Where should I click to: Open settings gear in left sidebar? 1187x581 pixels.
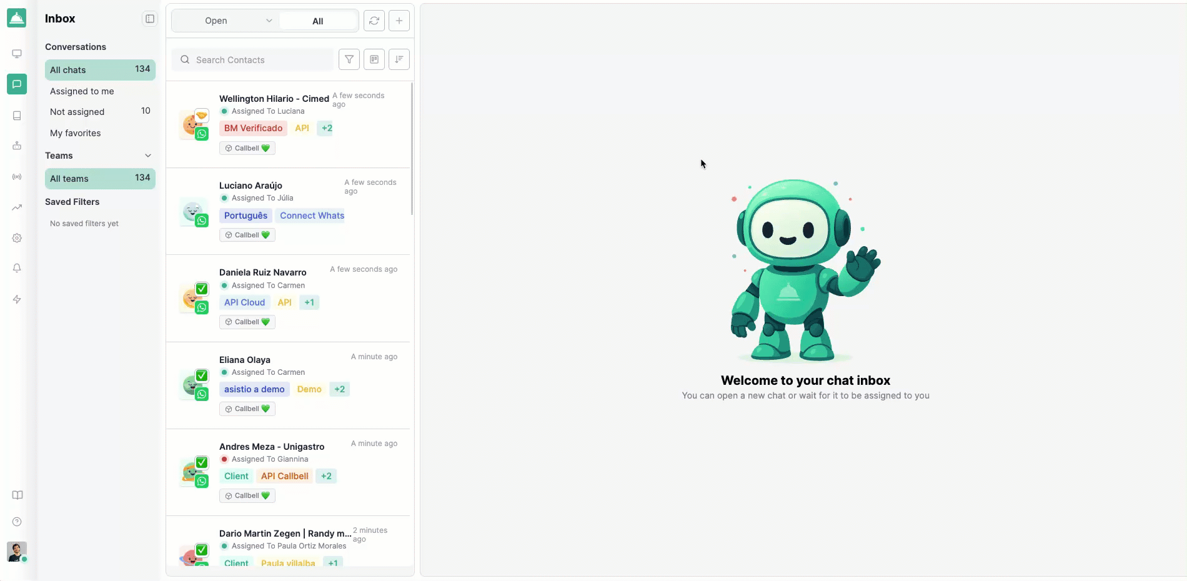17,238
